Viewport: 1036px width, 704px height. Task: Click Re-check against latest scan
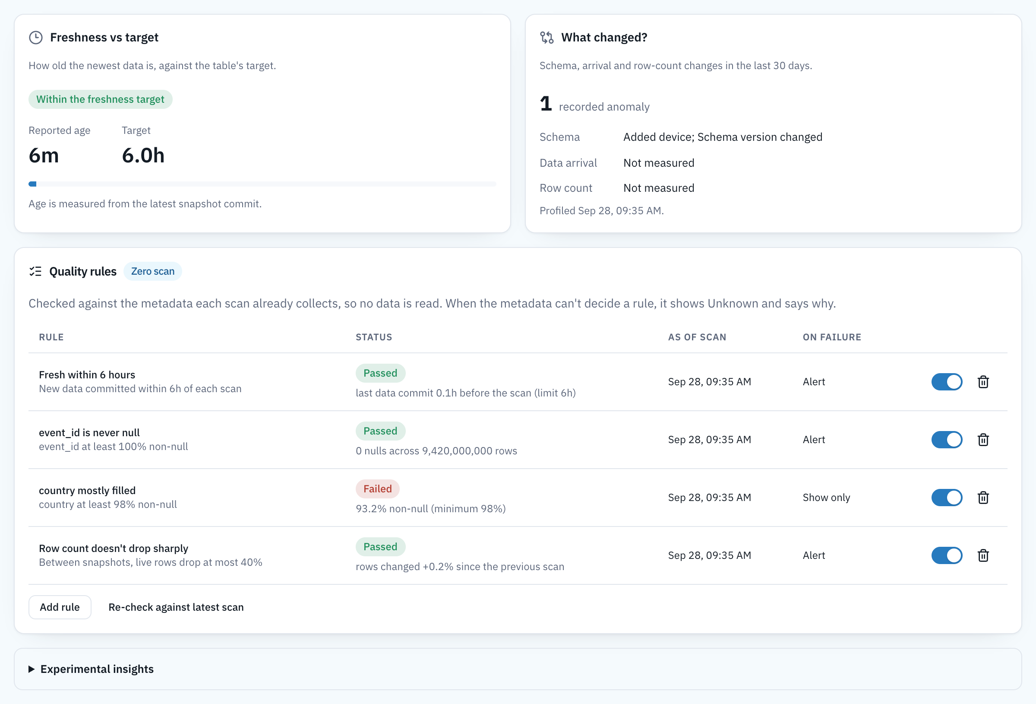176,607
